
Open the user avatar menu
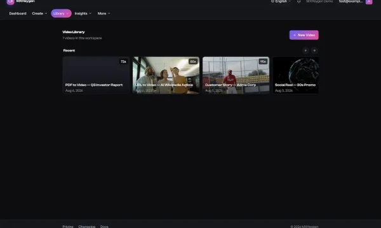pyautogui.click(x=369, y=1)
